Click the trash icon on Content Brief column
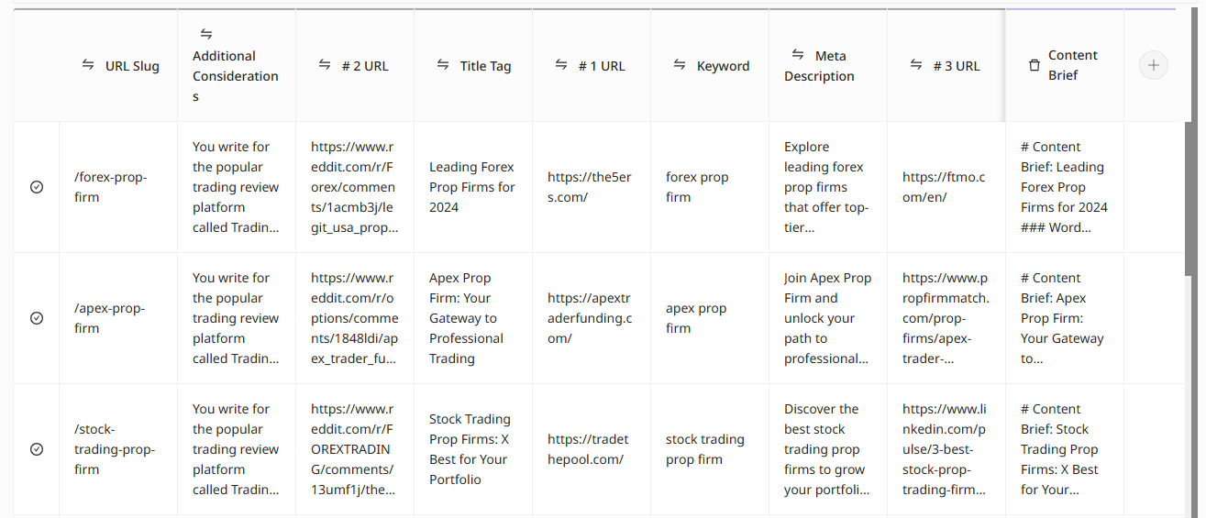1206x518 pixels. tap(1035, 65)
